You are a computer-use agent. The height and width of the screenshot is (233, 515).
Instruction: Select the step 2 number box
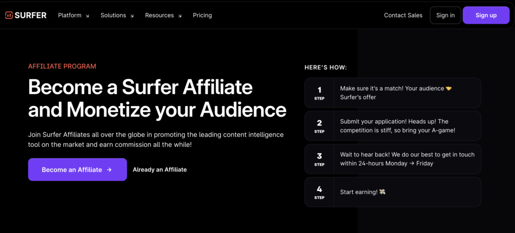(x=319, y=126)
